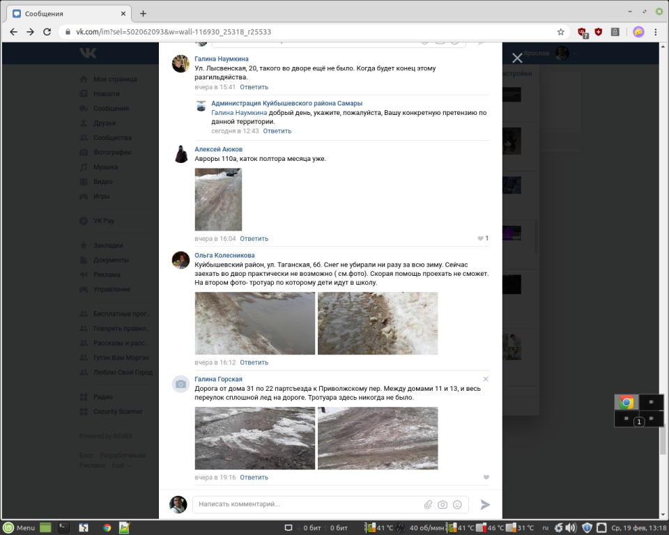Expand the profile dropdown in the VK header
The width and height of the screenshot is (669, 535).
(x=576, y=54)
